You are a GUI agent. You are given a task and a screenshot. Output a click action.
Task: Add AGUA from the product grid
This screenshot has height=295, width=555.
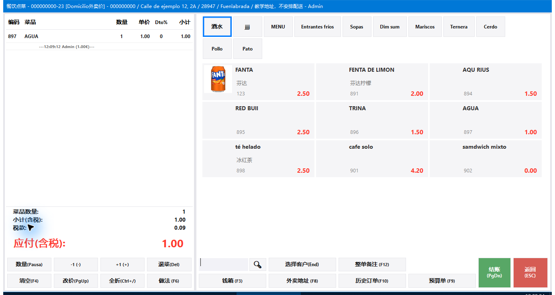(x=486, y=120)
